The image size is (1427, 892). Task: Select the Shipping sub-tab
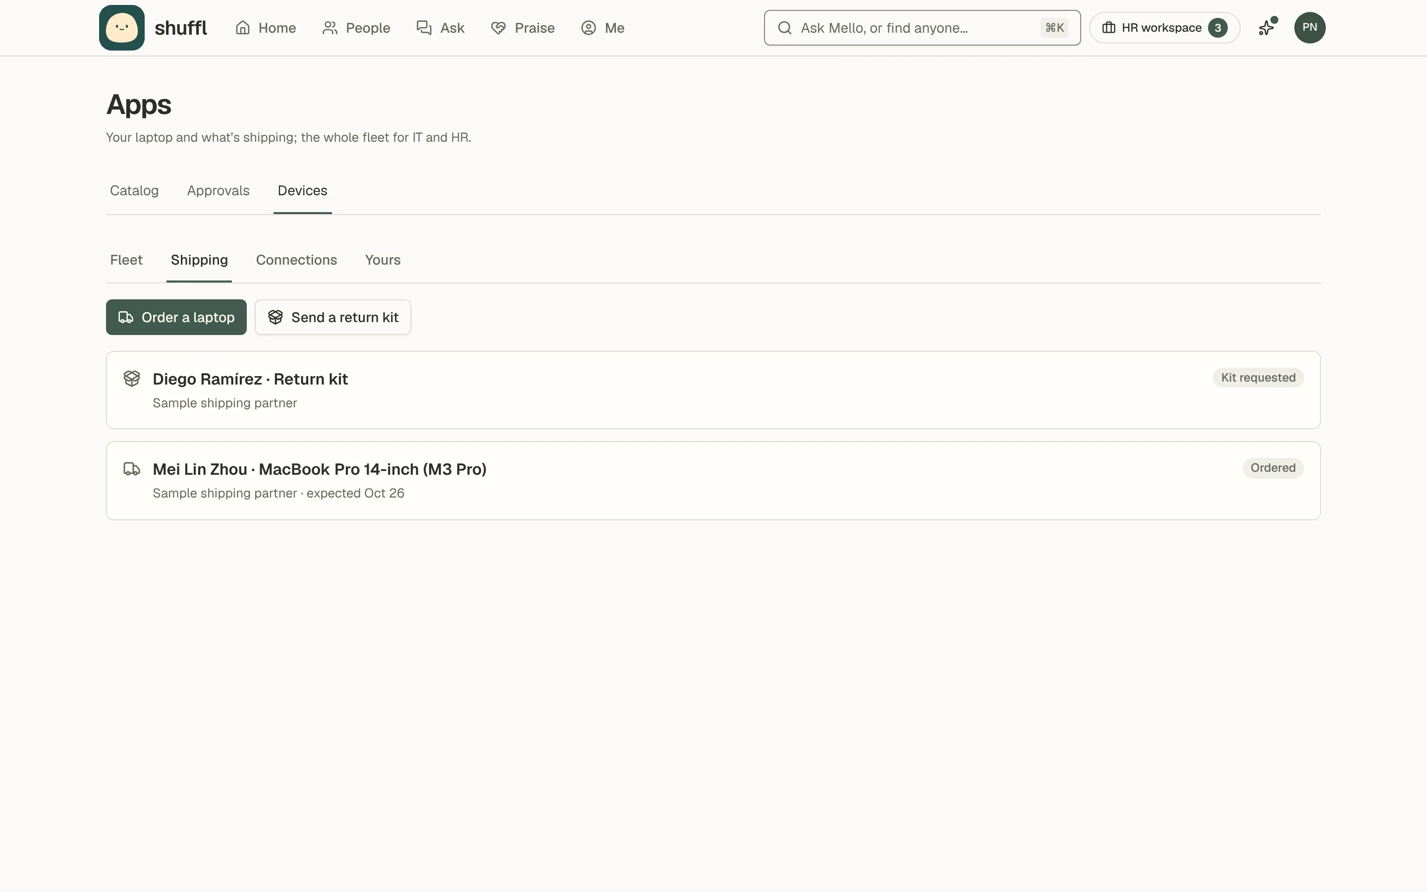[199, 260]
